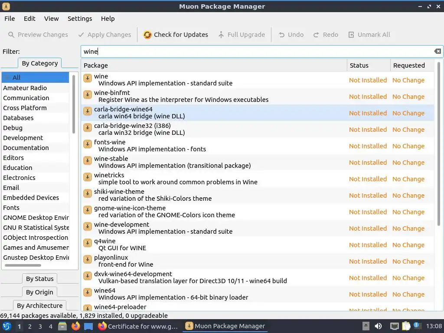Click the Muon Package Manager taskbar button
Screen dimensions: 444x333
[x=225, y=326]
